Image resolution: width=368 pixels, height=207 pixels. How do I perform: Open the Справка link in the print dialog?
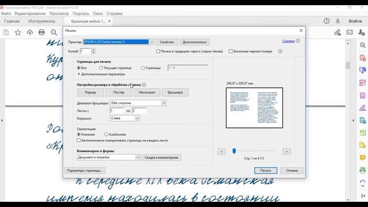pos(288,41)
